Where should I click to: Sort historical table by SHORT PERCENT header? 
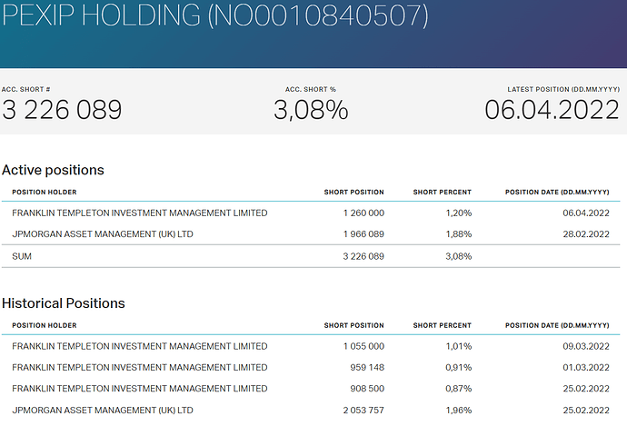(443, 325)
